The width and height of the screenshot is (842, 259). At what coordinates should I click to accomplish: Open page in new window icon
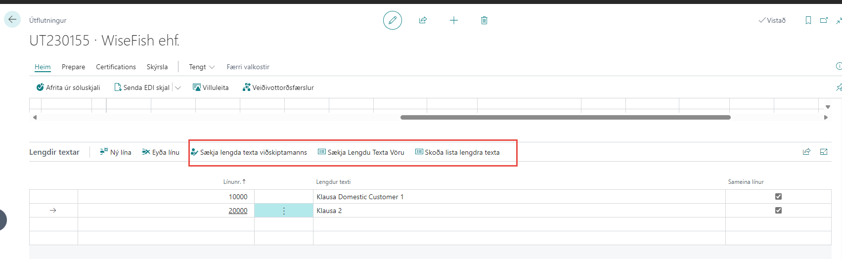click(x=824, y=20)
